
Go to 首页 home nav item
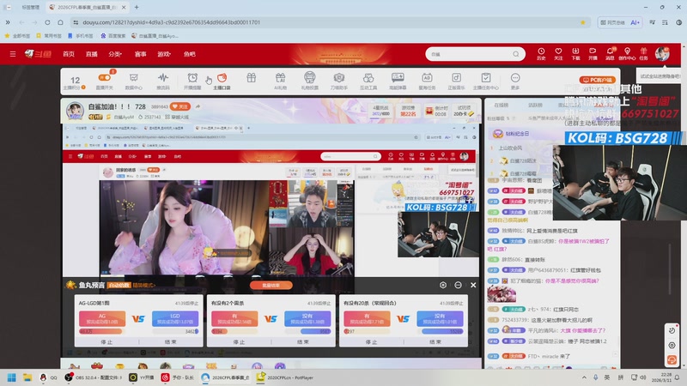[69, 54]
